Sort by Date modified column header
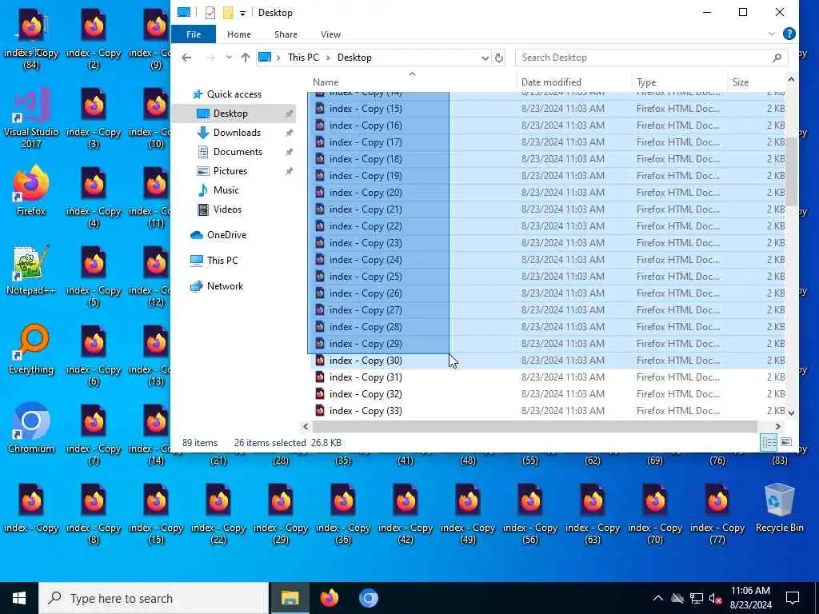Image resolution: width=819 pixels, height=614 pixels. pyautogui.click(x=574, y=82)
